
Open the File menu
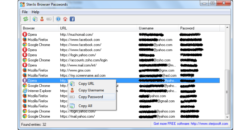(x=25, y=12)
